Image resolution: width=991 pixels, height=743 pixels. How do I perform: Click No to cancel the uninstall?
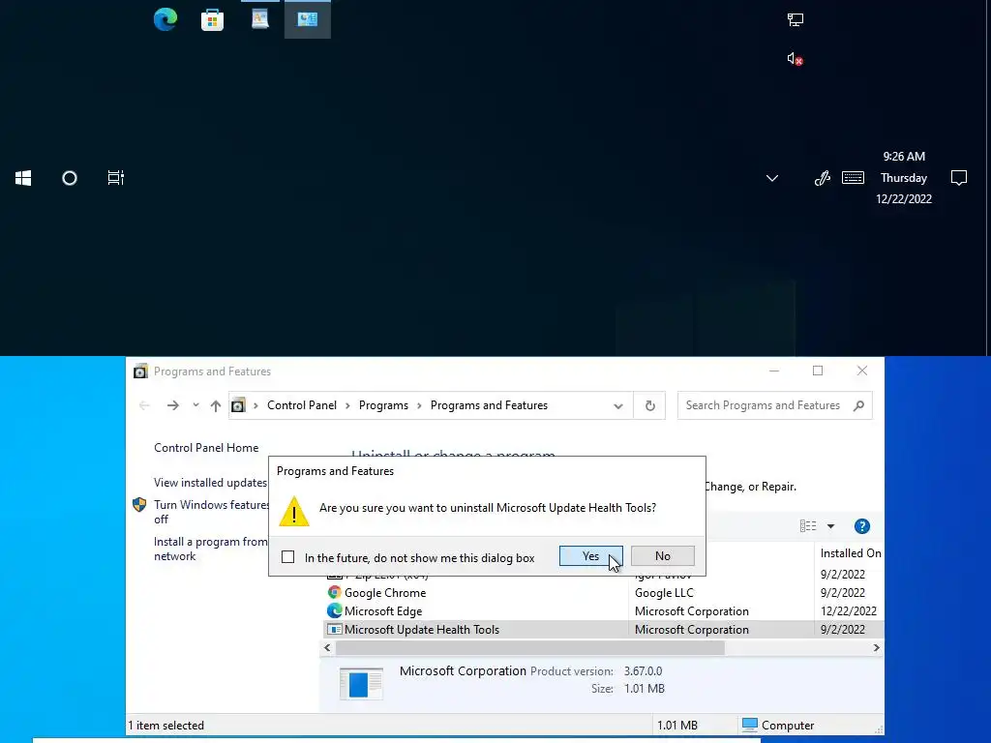662,556
